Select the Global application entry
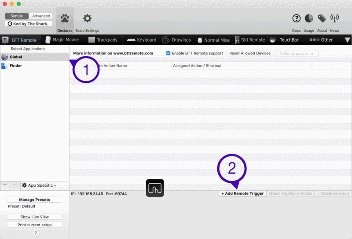Viewport: 352px width, 239px height. [x=35, y=57]
